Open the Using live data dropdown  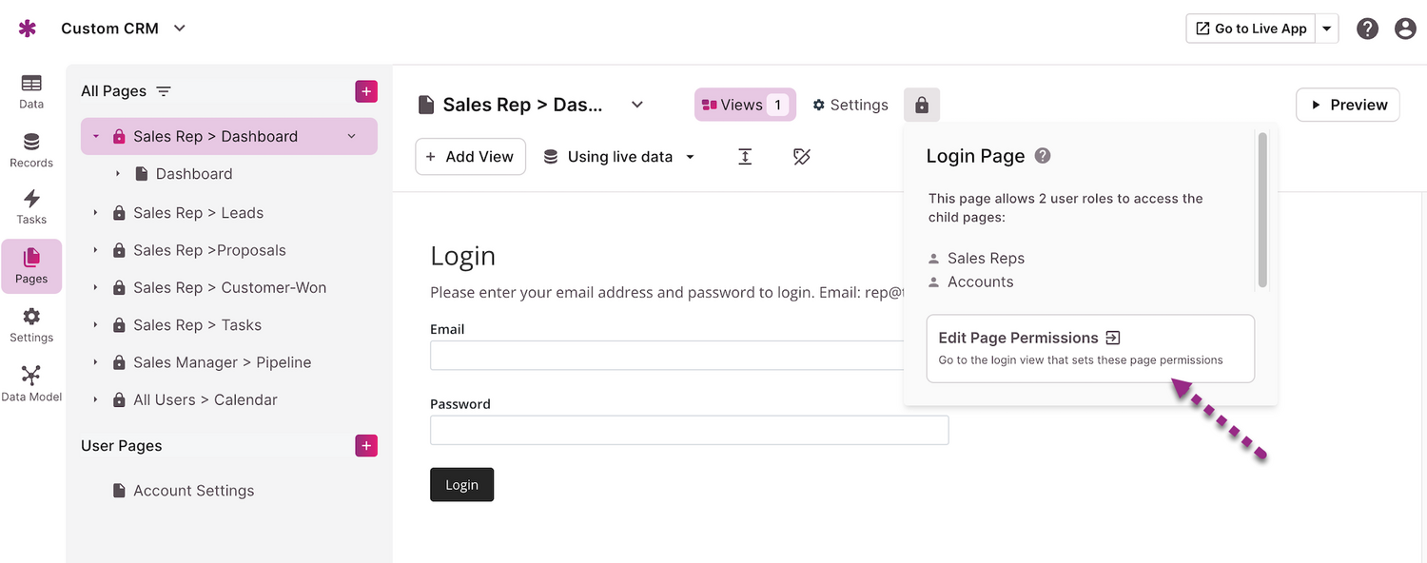[618, 157]
